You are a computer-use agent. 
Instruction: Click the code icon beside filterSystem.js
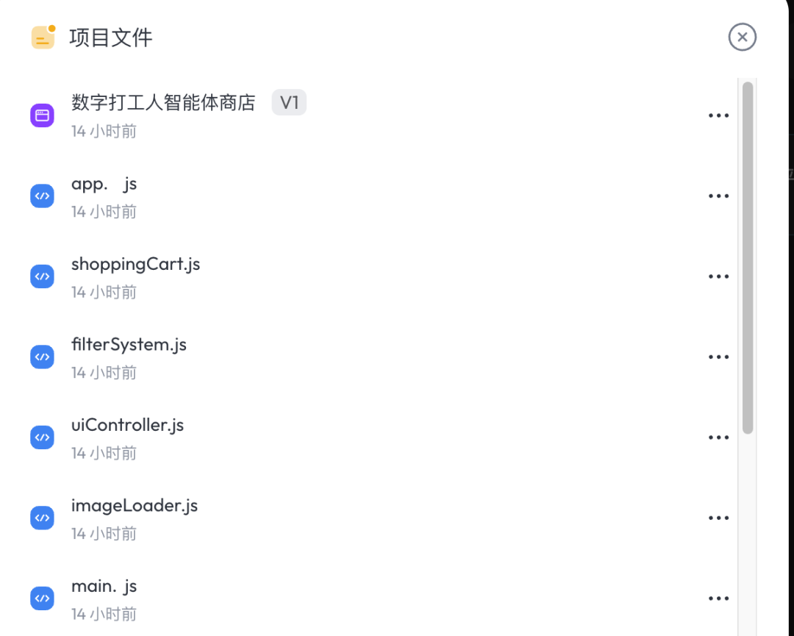click(x=42, y=357)
